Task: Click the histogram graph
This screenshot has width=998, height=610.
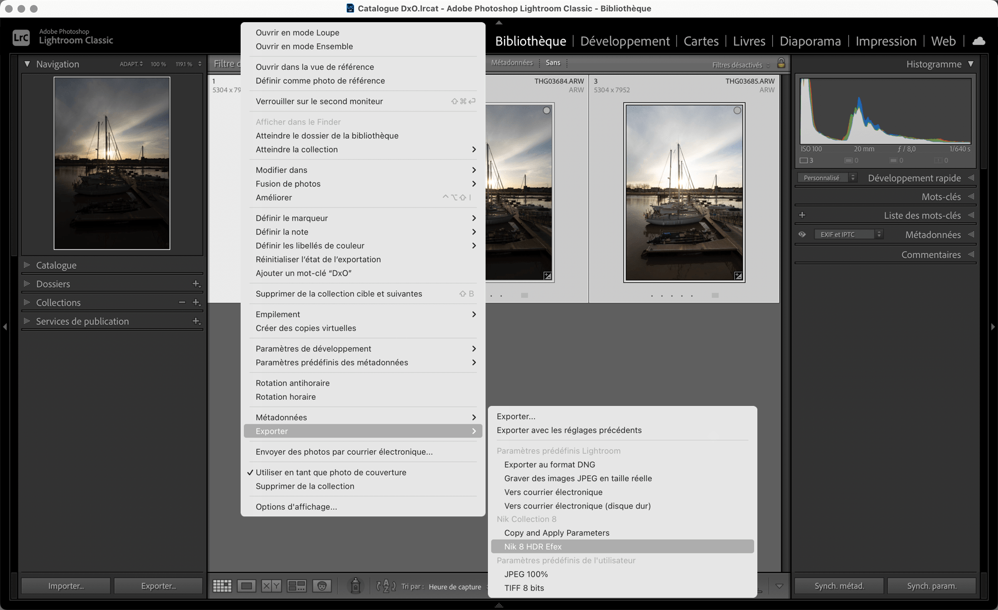Action: pos(885,111)
